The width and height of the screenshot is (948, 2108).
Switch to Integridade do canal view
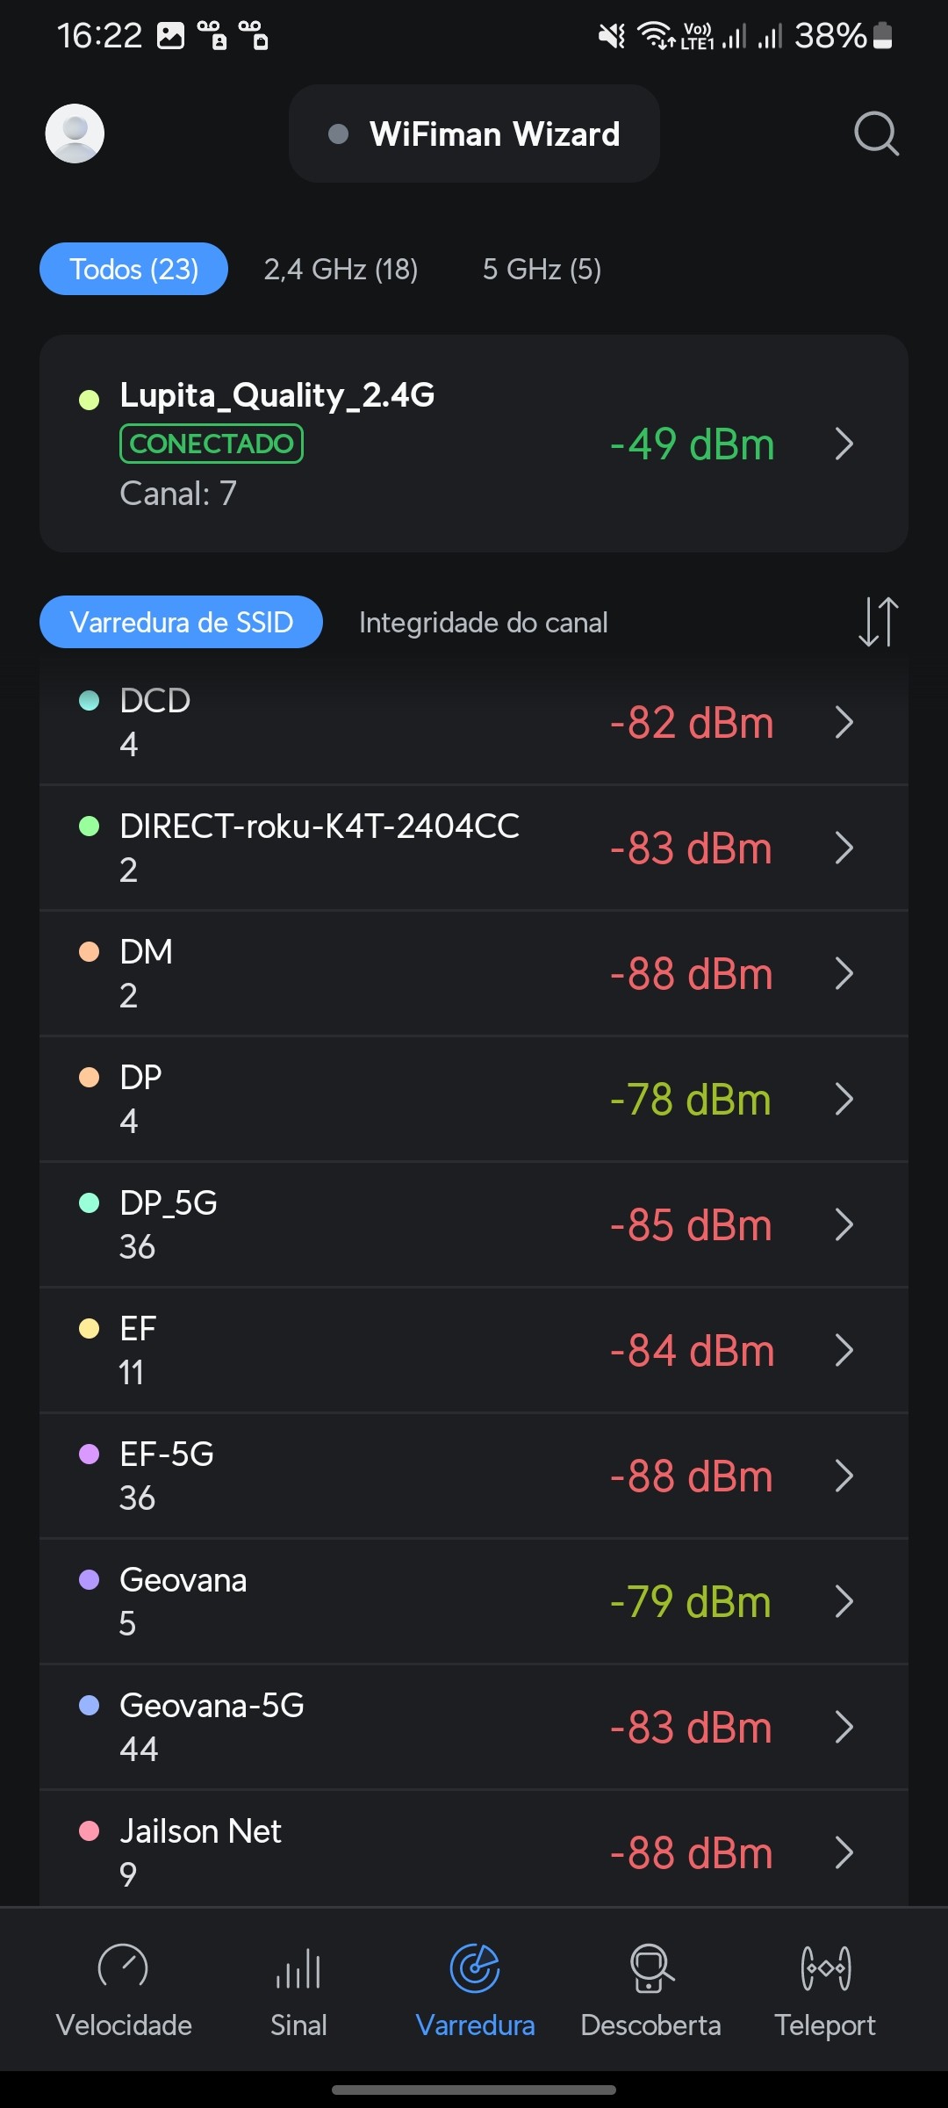pyautogui.click(x=483, y=623)
